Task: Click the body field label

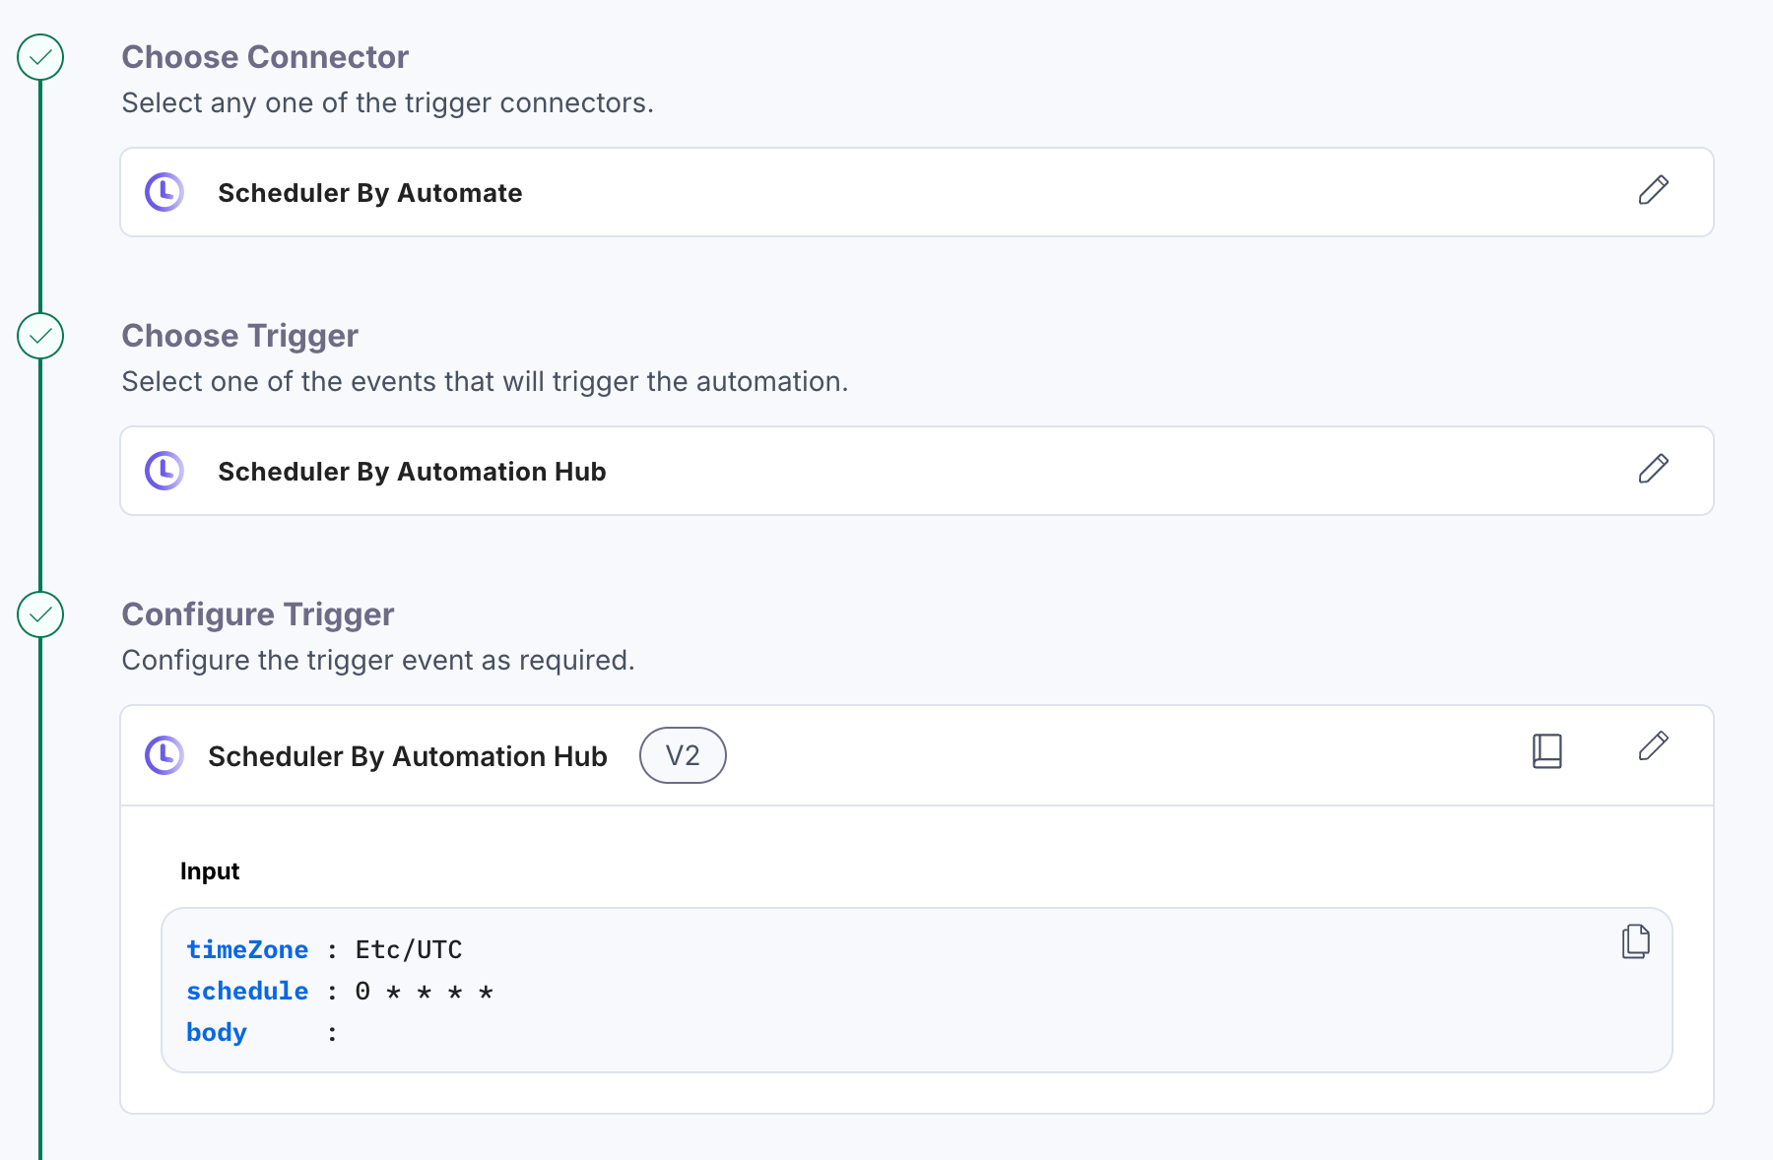Action: click(217, 1032)
